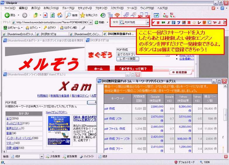
Task: Switch to the [R2]『まぐぞう』 tab
Action: 52,34
